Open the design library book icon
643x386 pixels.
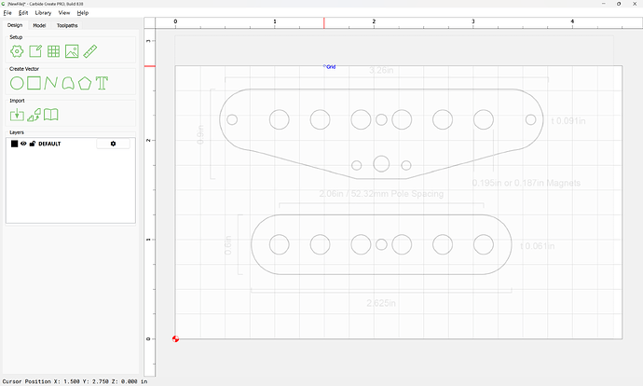(x=51, y=115)
